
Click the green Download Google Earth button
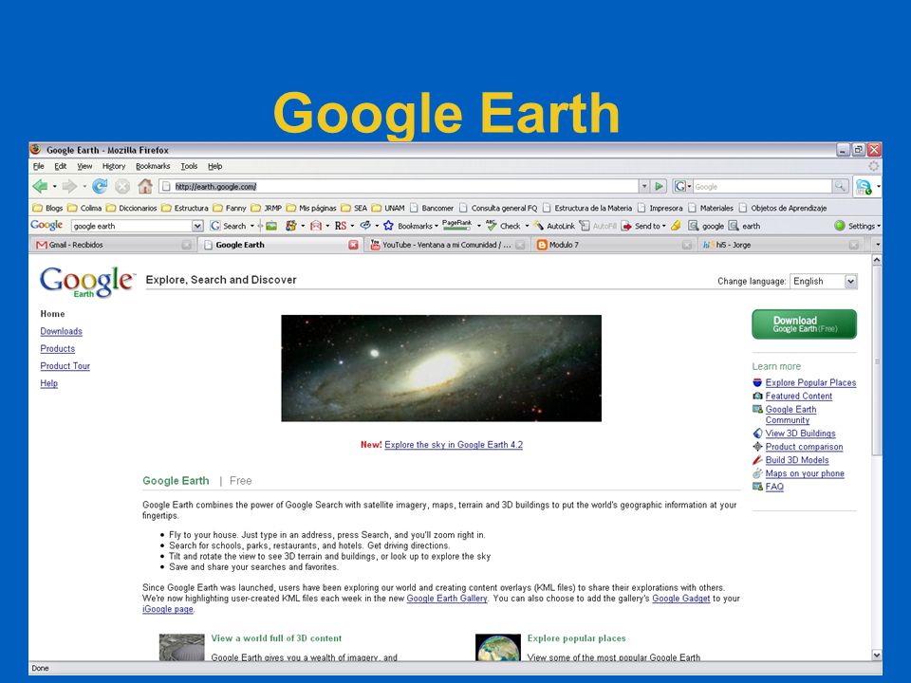[x=804, y=324]
